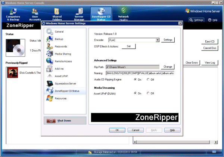Click the 'Version: Release 1.8' text

point(105,34)
